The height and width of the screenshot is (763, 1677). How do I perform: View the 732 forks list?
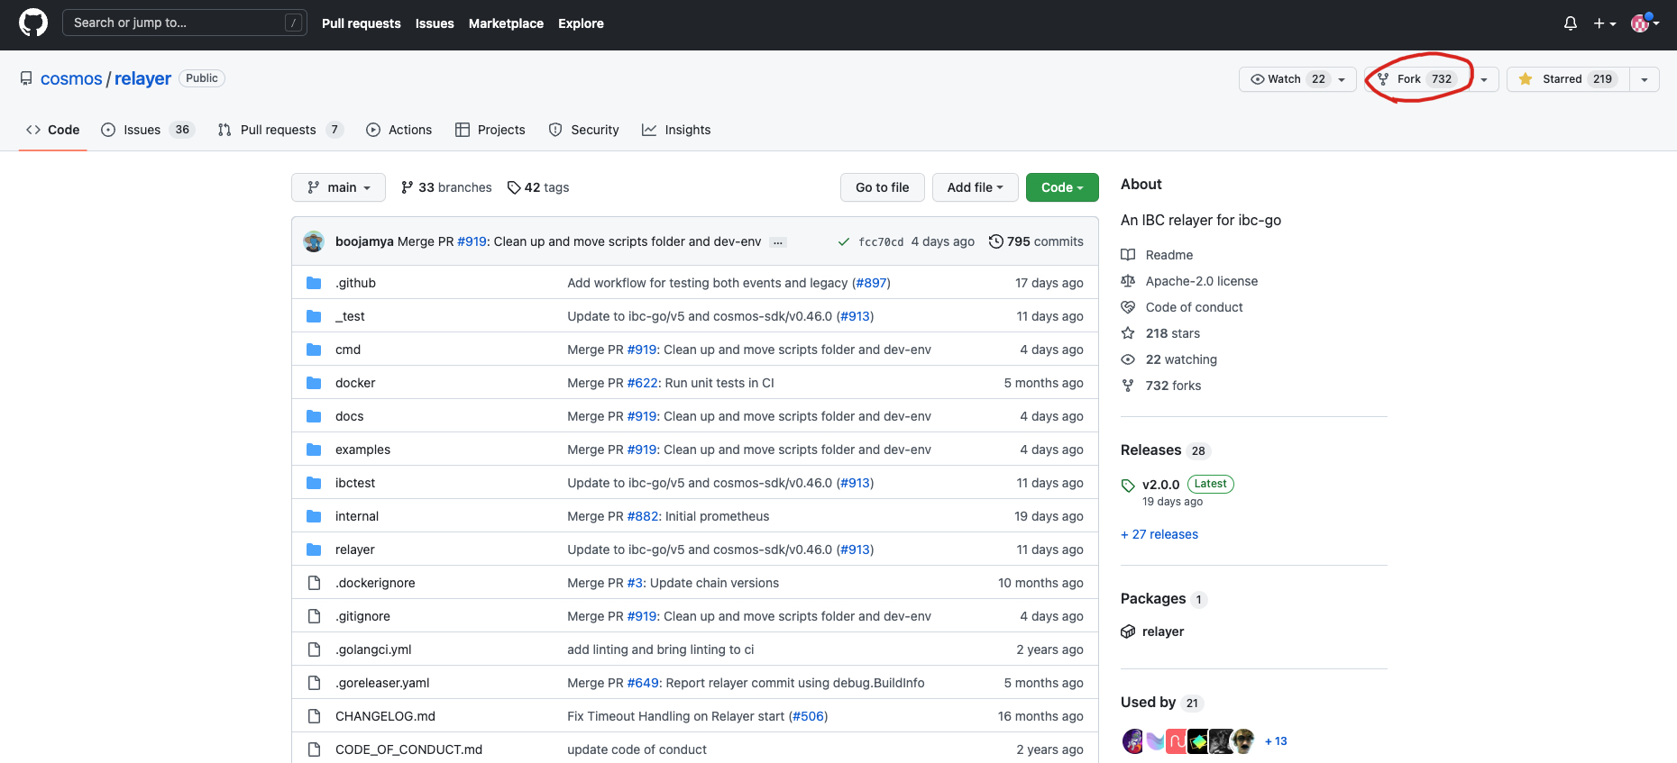pos(1161,386)
